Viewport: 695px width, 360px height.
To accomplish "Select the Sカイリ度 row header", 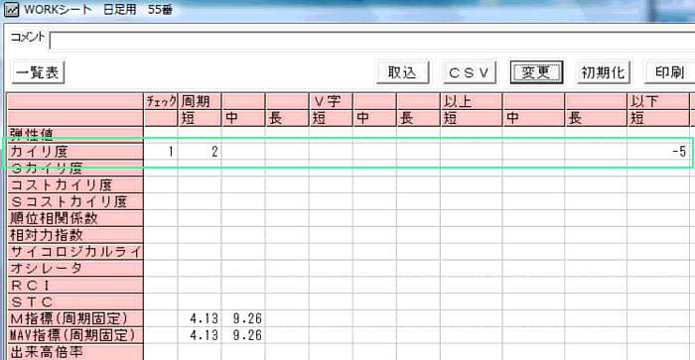I will click(x=75, y=169).
